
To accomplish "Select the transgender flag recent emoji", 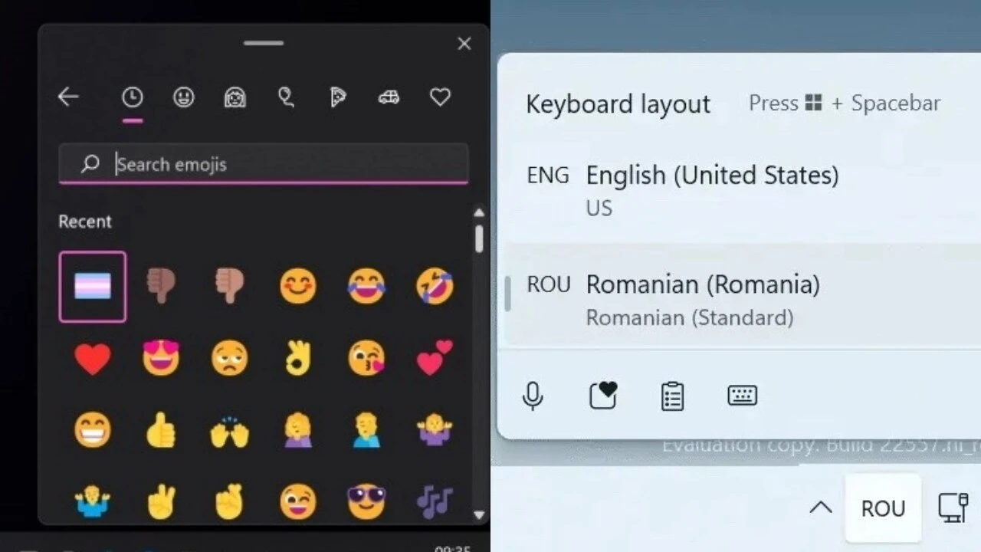I will point(92,285).
